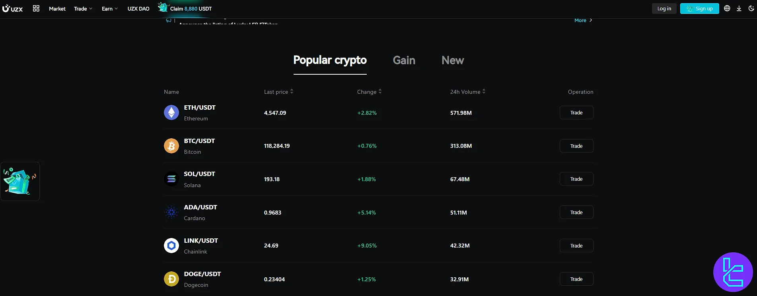The height and width of the screenshot is (296, 757).
Task: Open More announcements link
Action: [x=583, y=20]
